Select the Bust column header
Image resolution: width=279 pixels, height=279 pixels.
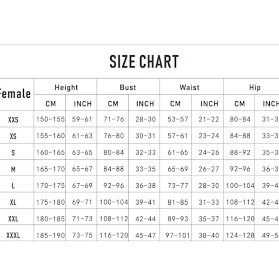(x=128, y=87)
